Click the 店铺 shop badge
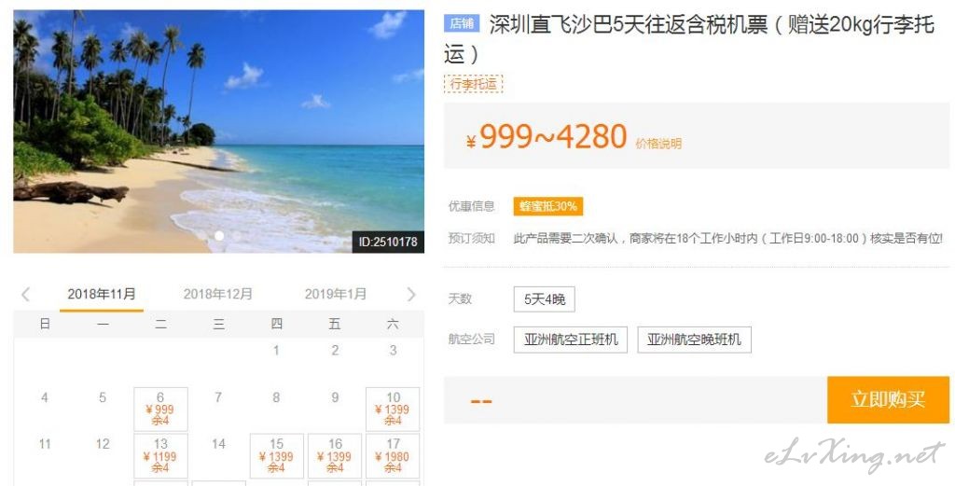This screenshot has width=955, height=486. tap(462, 23)
